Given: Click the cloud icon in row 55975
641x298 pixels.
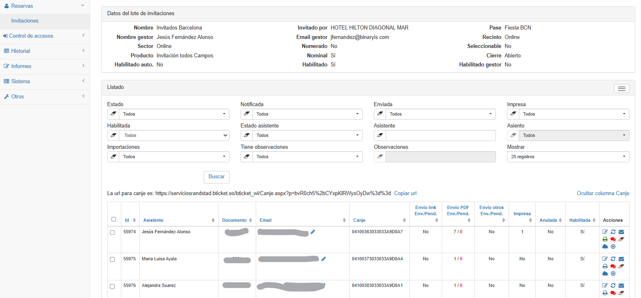Looking at the screenshot, I should 605,273.
